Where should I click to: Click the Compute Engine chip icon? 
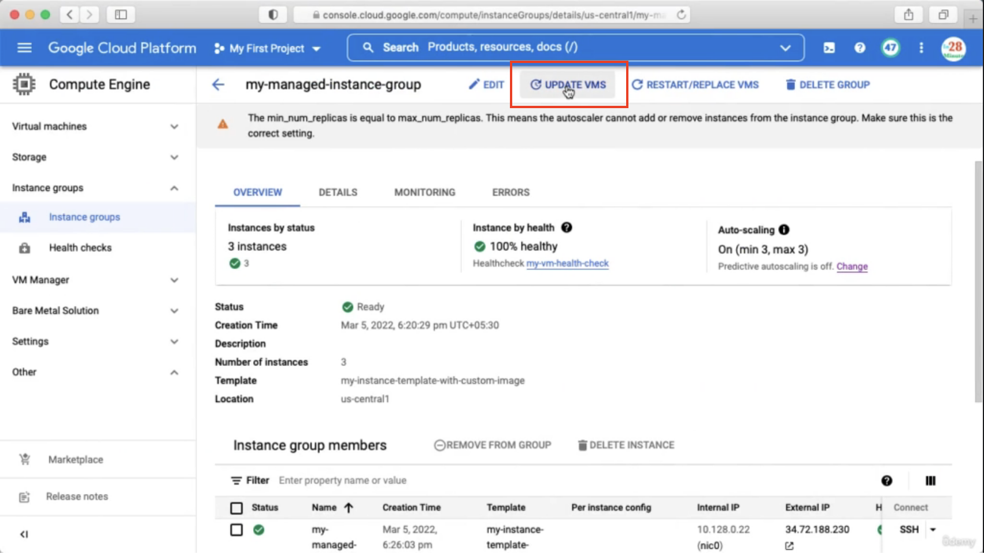click(x=24, y=84)
